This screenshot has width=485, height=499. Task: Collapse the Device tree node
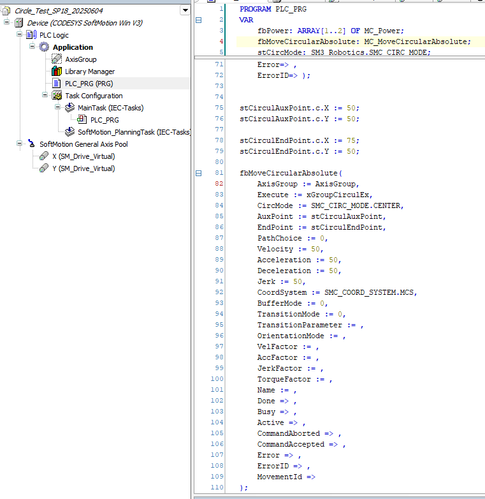click(x=6, y=22)
